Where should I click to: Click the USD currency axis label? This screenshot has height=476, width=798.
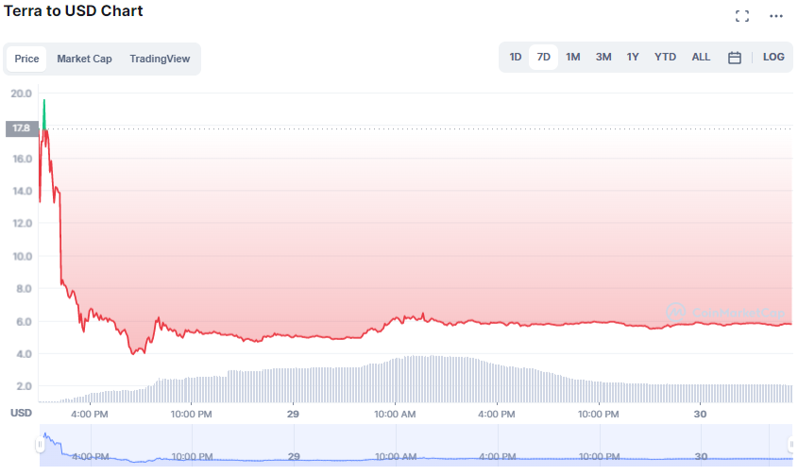(21, 413)
